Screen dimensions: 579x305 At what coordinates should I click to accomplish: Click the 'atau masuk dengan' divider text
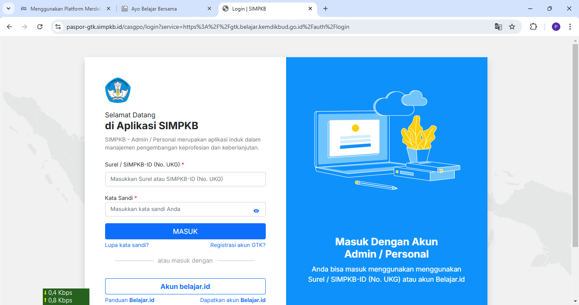click(x=185, y=261)
